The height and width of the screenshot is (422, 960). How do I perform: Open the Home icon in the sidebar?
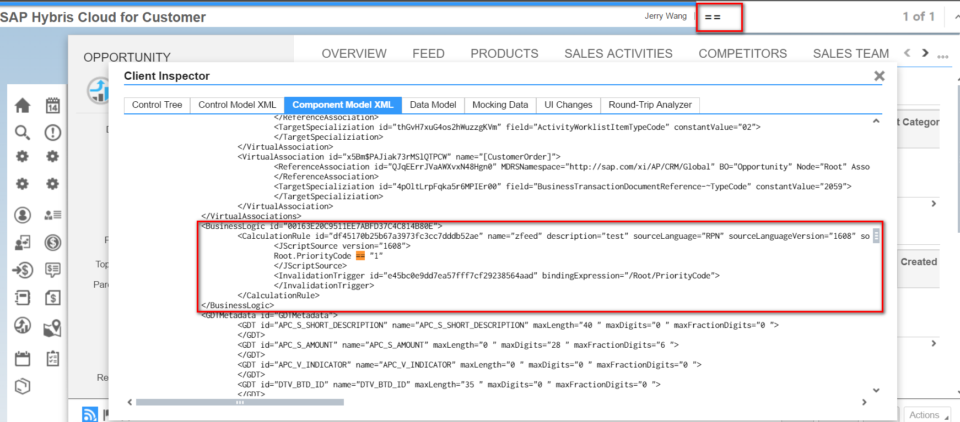(23, 105)
